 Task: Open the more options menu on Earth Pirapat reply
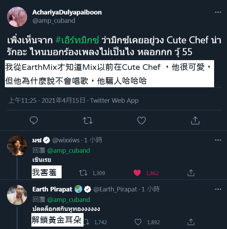pos(218,189)
